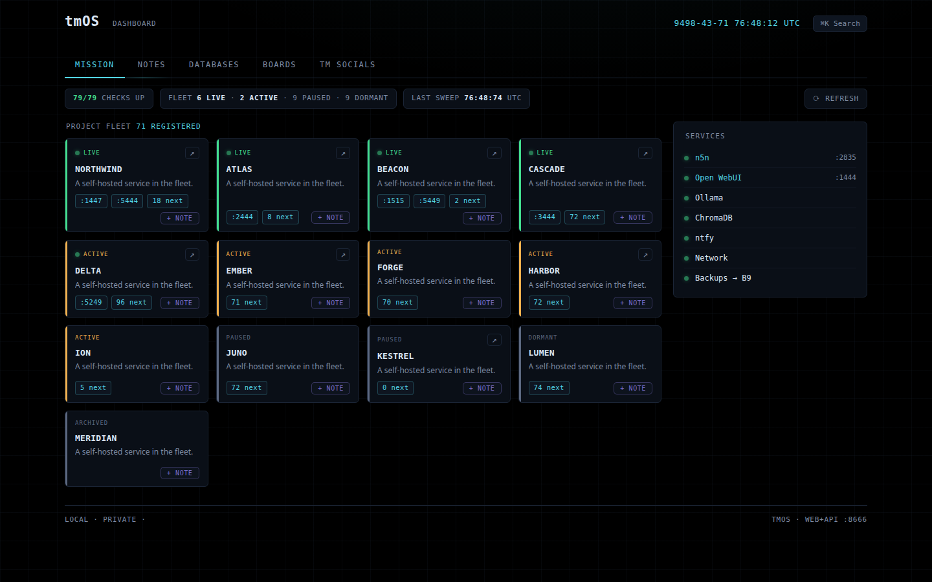
Task: Select the ntfy service row
Action: (770, 238)
